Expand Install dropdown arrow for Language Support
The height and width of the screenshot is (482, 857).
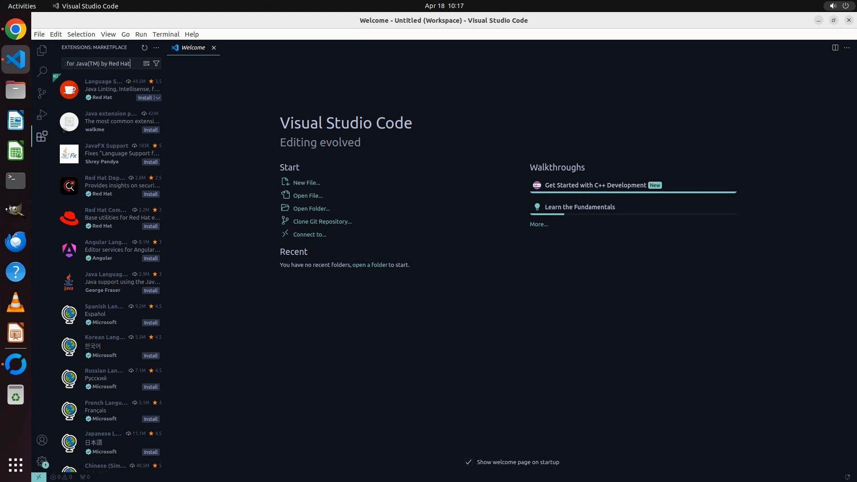pyautogui.click(x=158, y=98)
